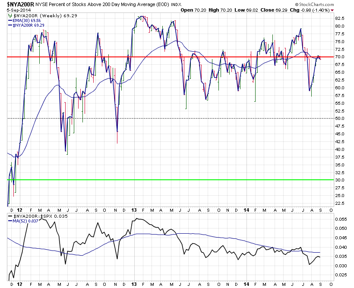354x288 pixels.
Task: Click the 50.0 label on the price axis
Action: (340, 118)
